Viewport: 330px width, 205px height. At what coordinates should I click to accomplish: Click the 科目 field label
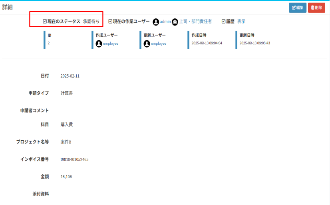45,124
